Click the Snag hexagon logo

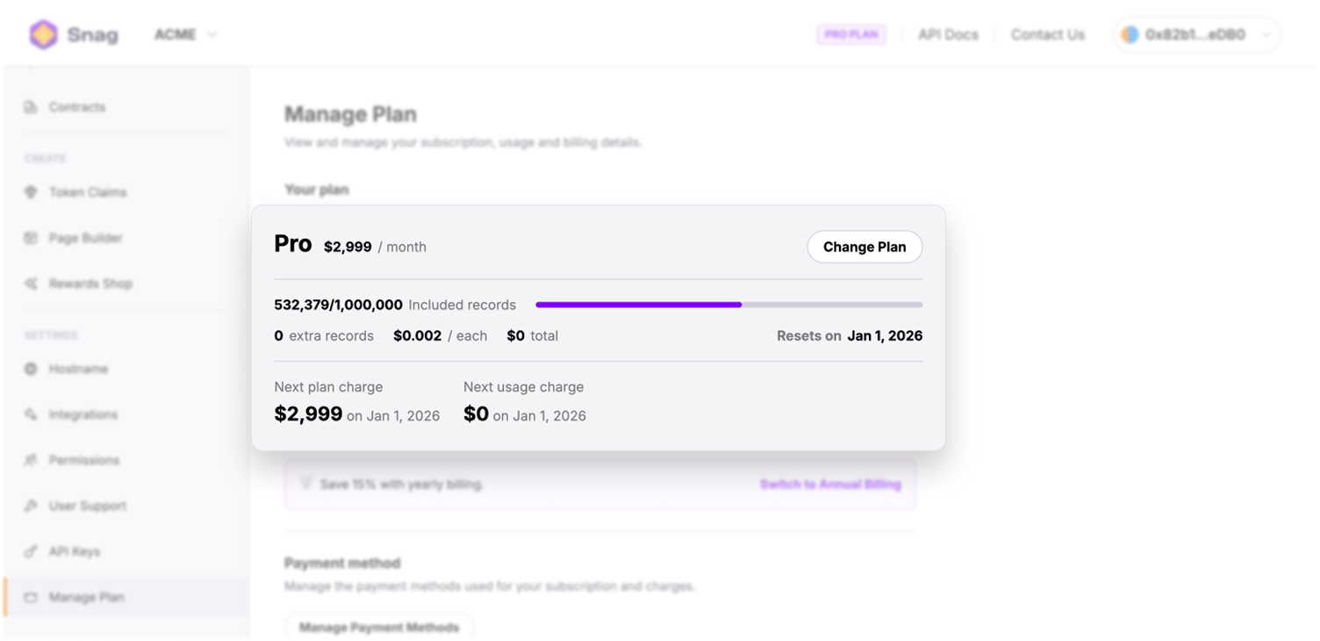coord(41,34)
